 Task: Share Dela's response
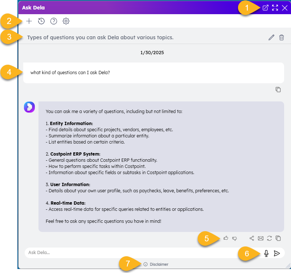(252, 238)
